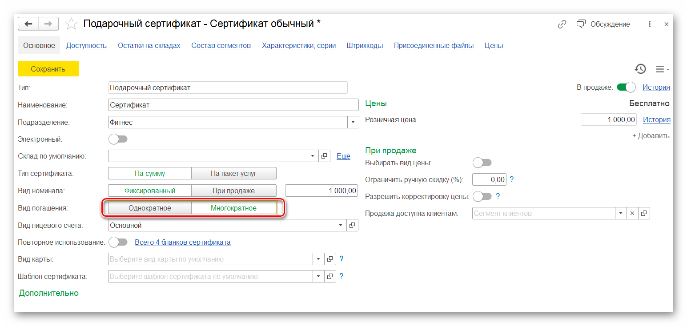Screen dimensions: 687x326
Task: Toggle the Повторное использование switch
Action: point(118,242)
